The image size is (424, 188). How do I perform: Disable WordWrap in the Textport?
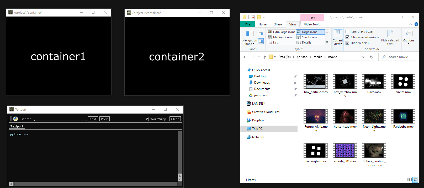147,119
